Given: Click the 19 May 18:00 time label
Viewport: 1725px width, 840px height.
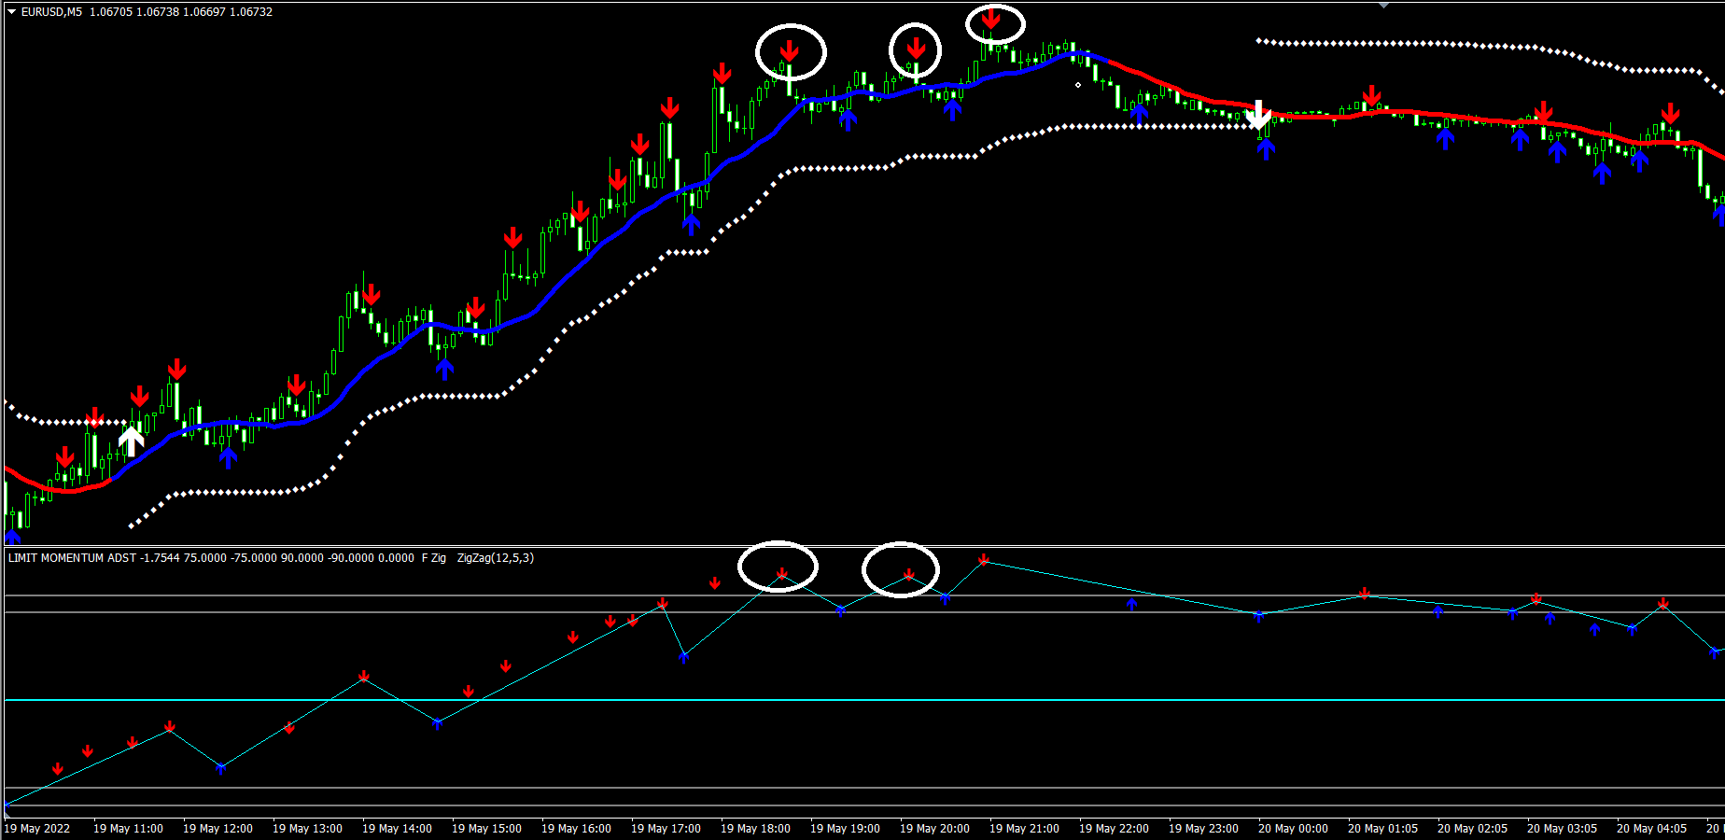Looking at the screenshot, I should 755,829.
